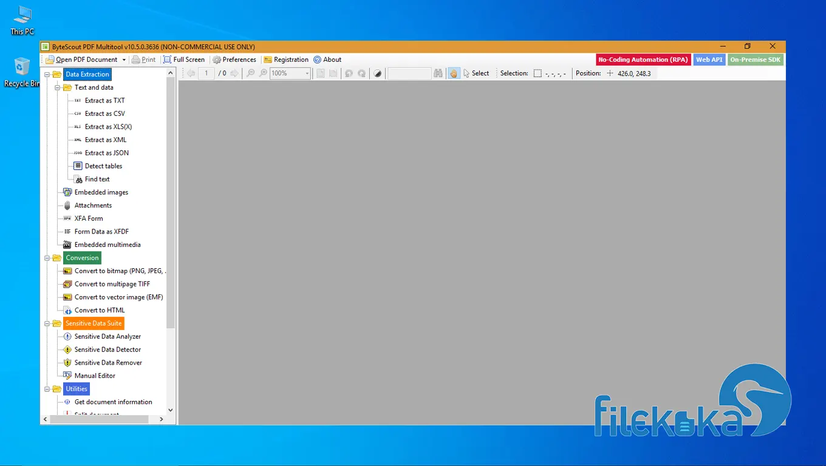The image size is (826, 466).
Task: Choose continuous pages view icon
Action: 333,73
